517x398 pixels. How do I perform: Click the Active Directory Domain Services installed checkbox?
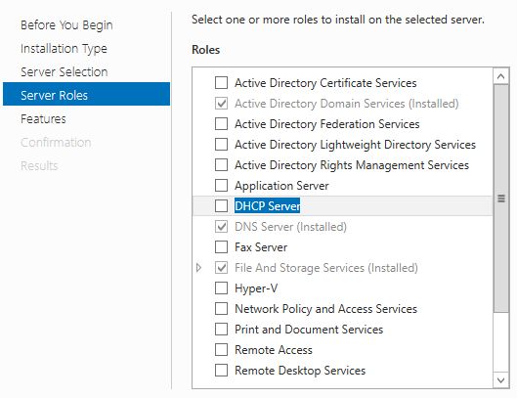pos(221,104)
